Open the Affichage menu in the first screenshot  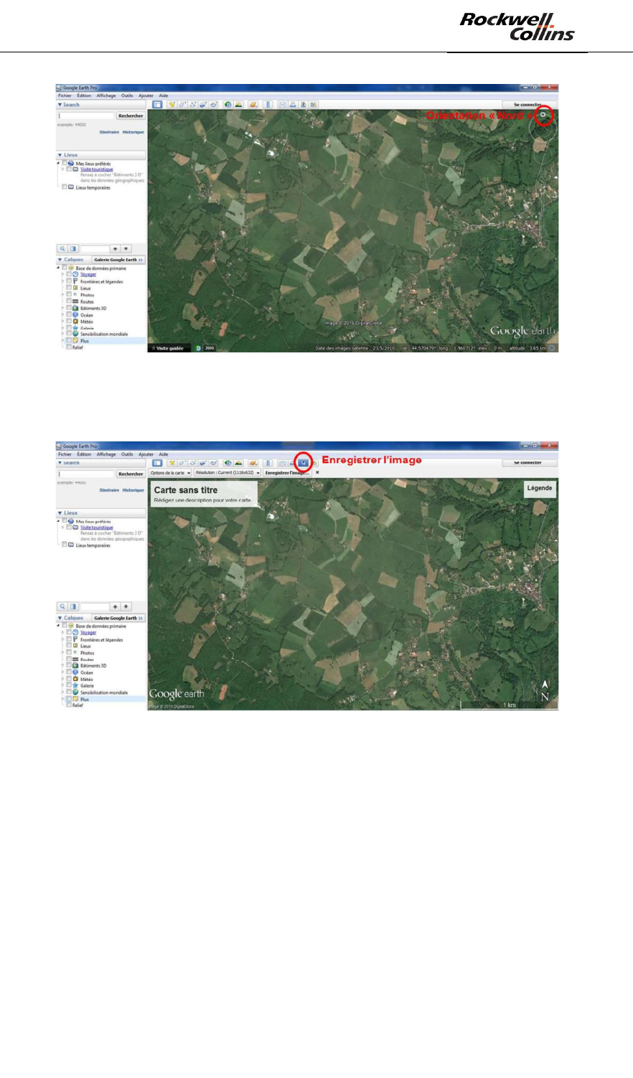tap(106, 95)
